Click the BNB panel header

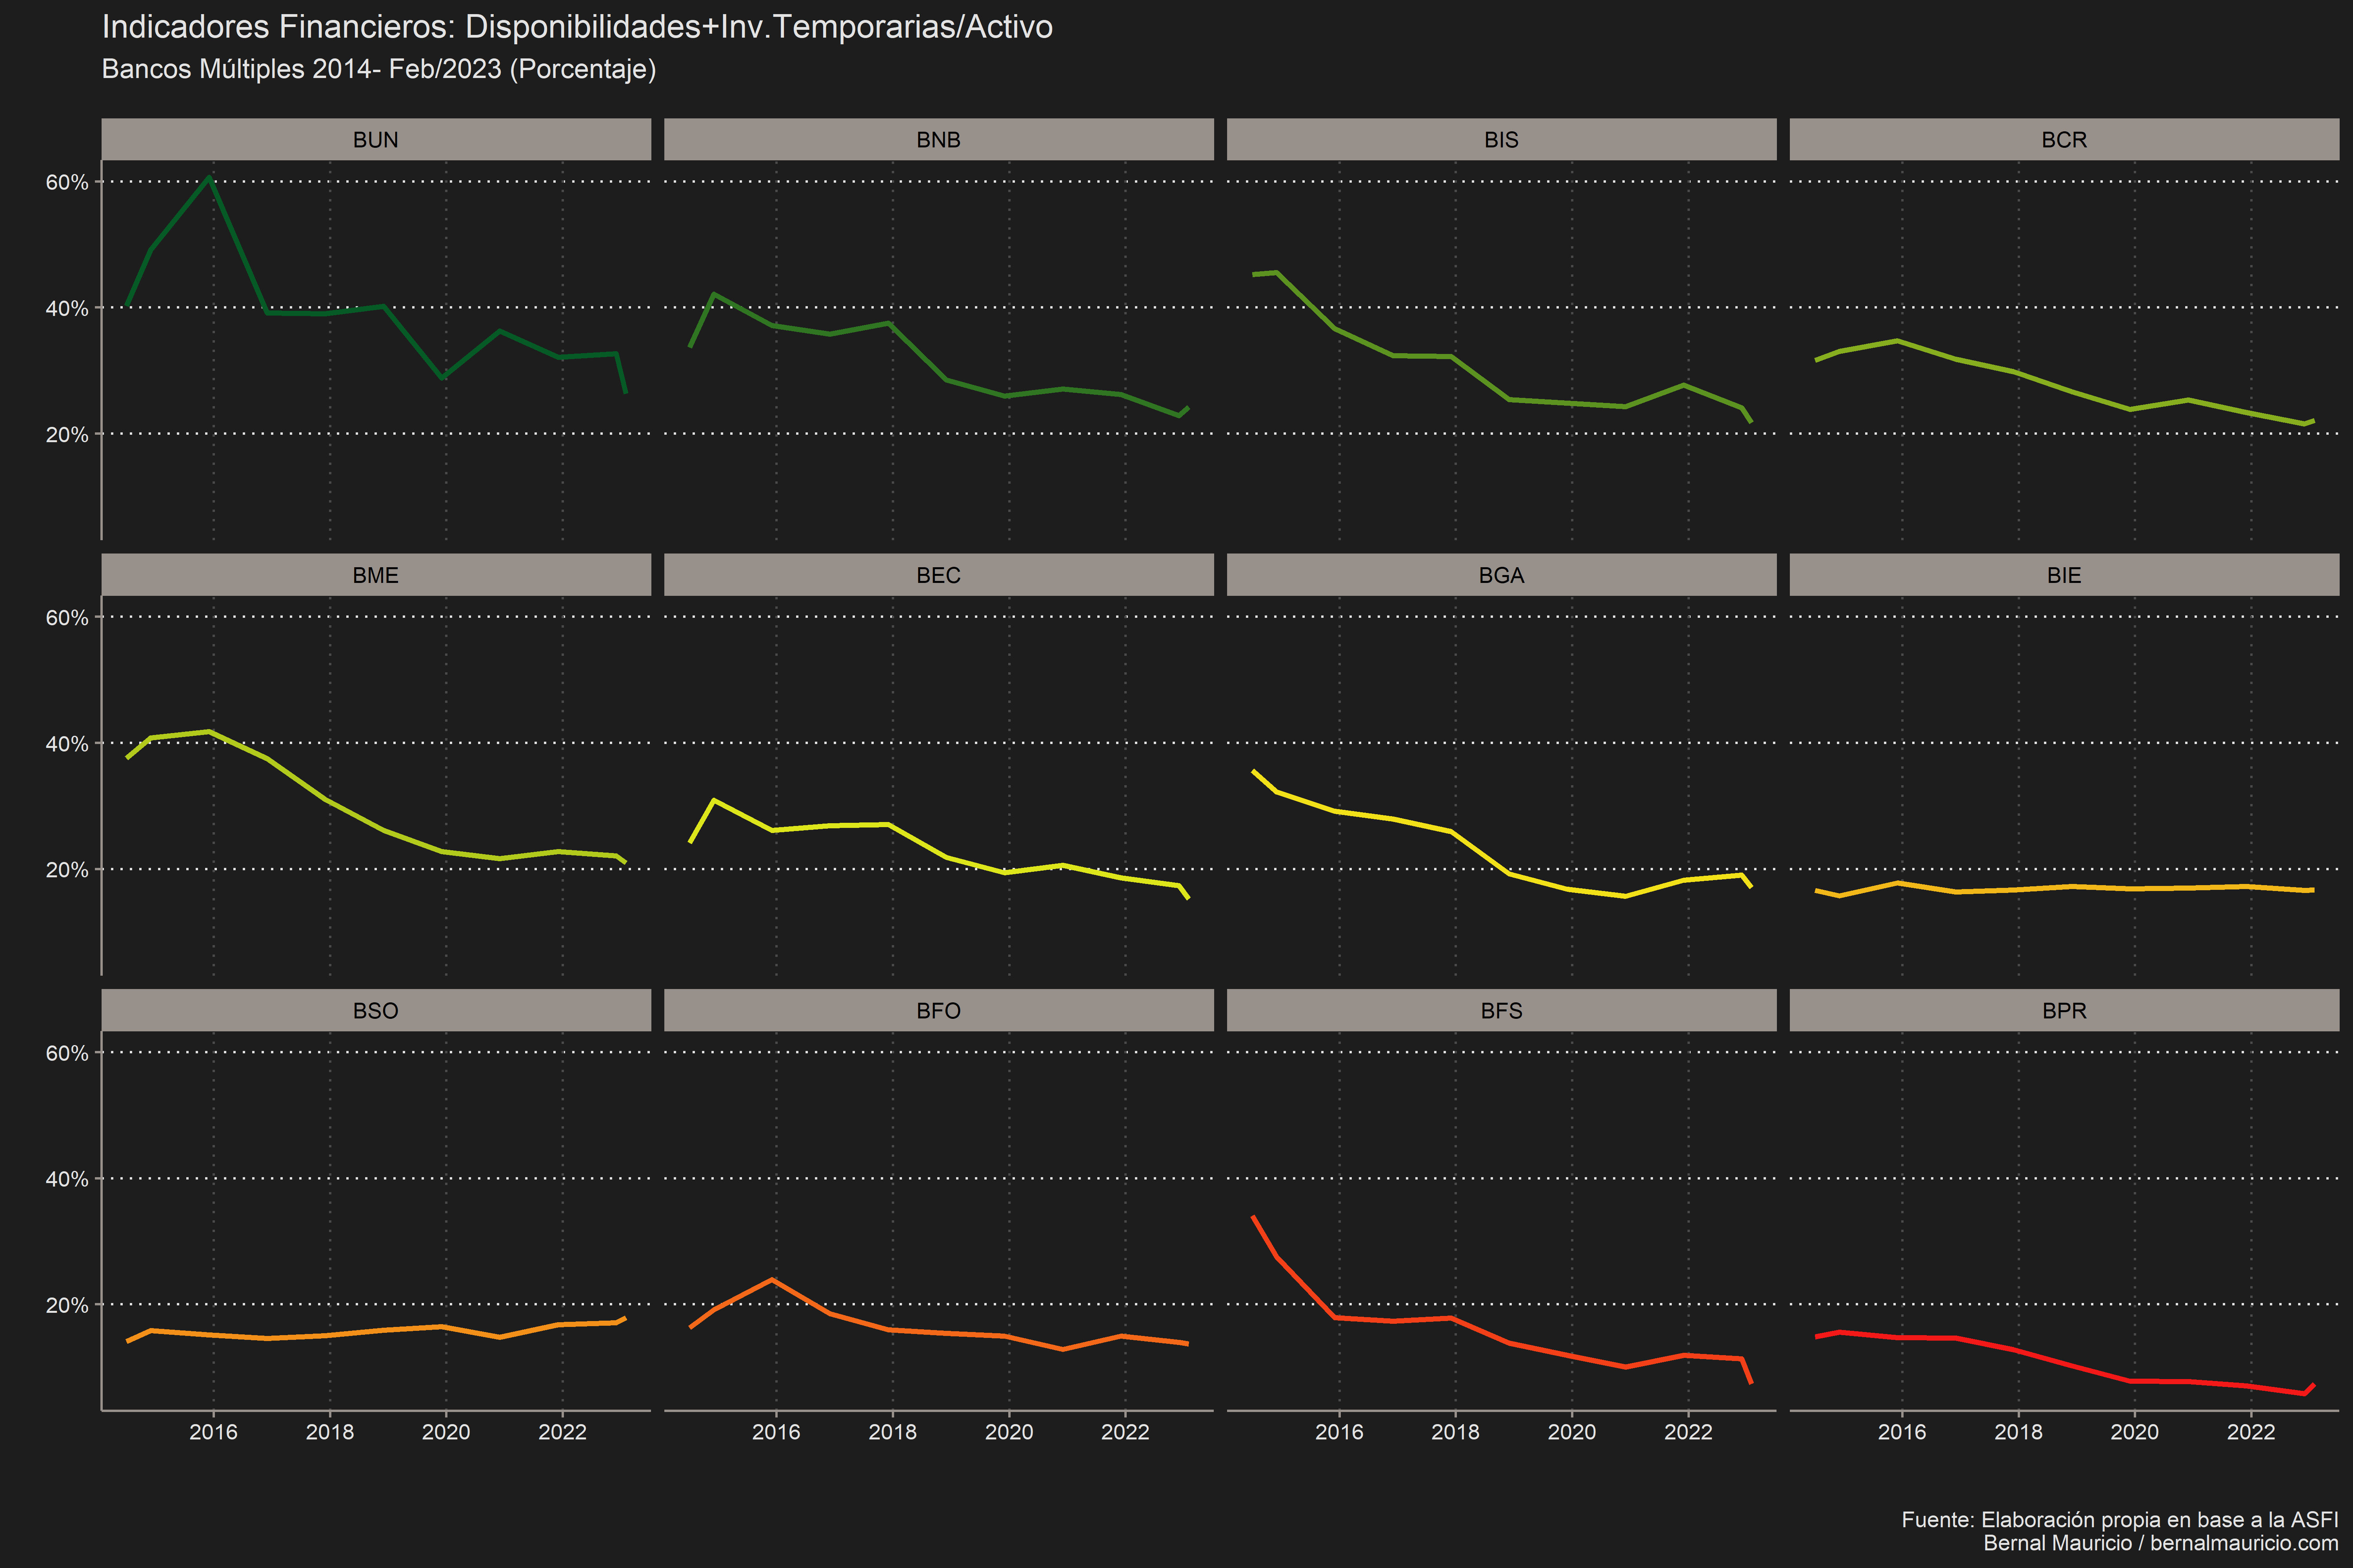(938, 140)
